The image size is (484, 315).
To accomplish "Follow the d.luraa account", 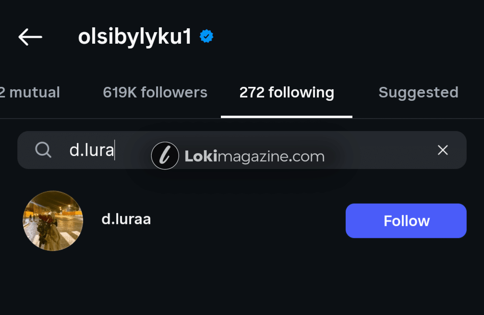I will [406, 221].
